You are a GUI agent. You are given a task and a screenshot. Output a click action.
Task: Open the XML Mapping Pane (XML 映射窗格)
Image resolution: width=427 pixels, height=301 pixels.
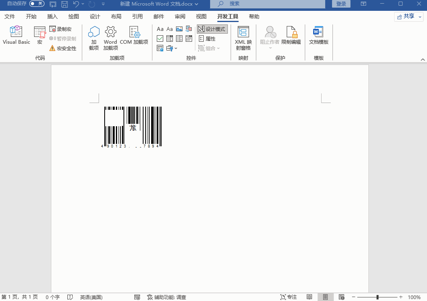(243, 38)
